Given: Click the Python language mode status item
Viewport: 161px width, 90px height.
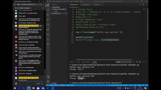Looking at the screenshot, I should click(x=140, y=85).
